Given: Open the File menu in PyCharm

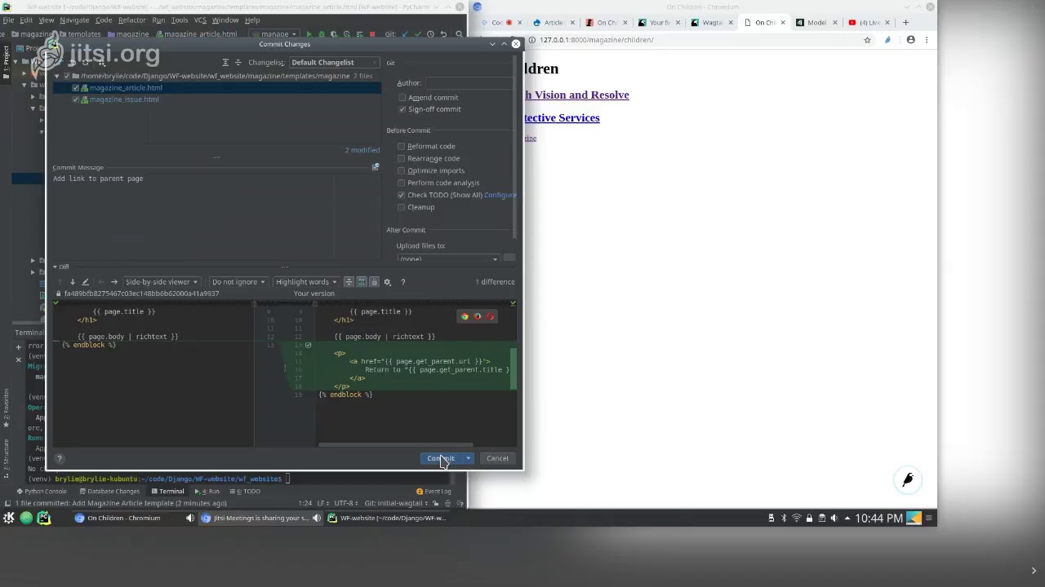Looking at the screenshot, I should 8,20.
